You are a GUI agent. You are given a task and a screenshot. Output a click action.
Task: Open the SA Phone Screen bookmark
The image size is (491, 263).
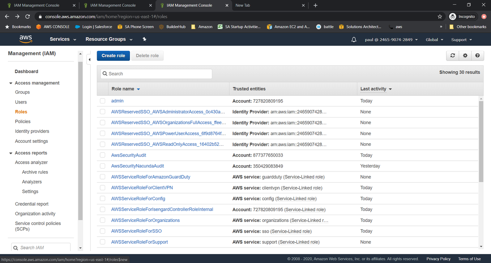[135, 27]
